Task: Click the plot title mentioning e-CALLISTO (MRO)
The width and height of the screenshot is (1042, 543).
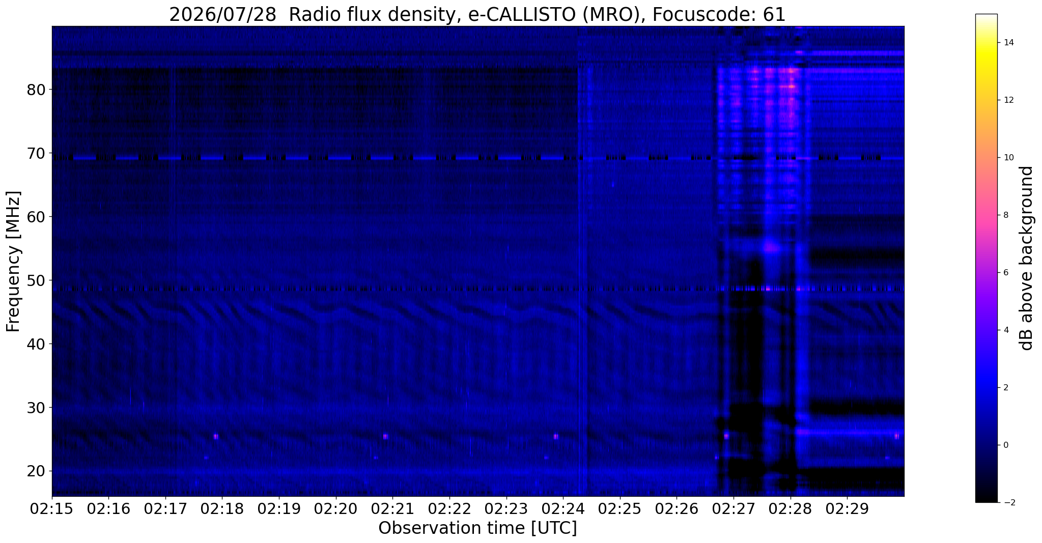Action: pyautogui.click(x=477, y=14)
